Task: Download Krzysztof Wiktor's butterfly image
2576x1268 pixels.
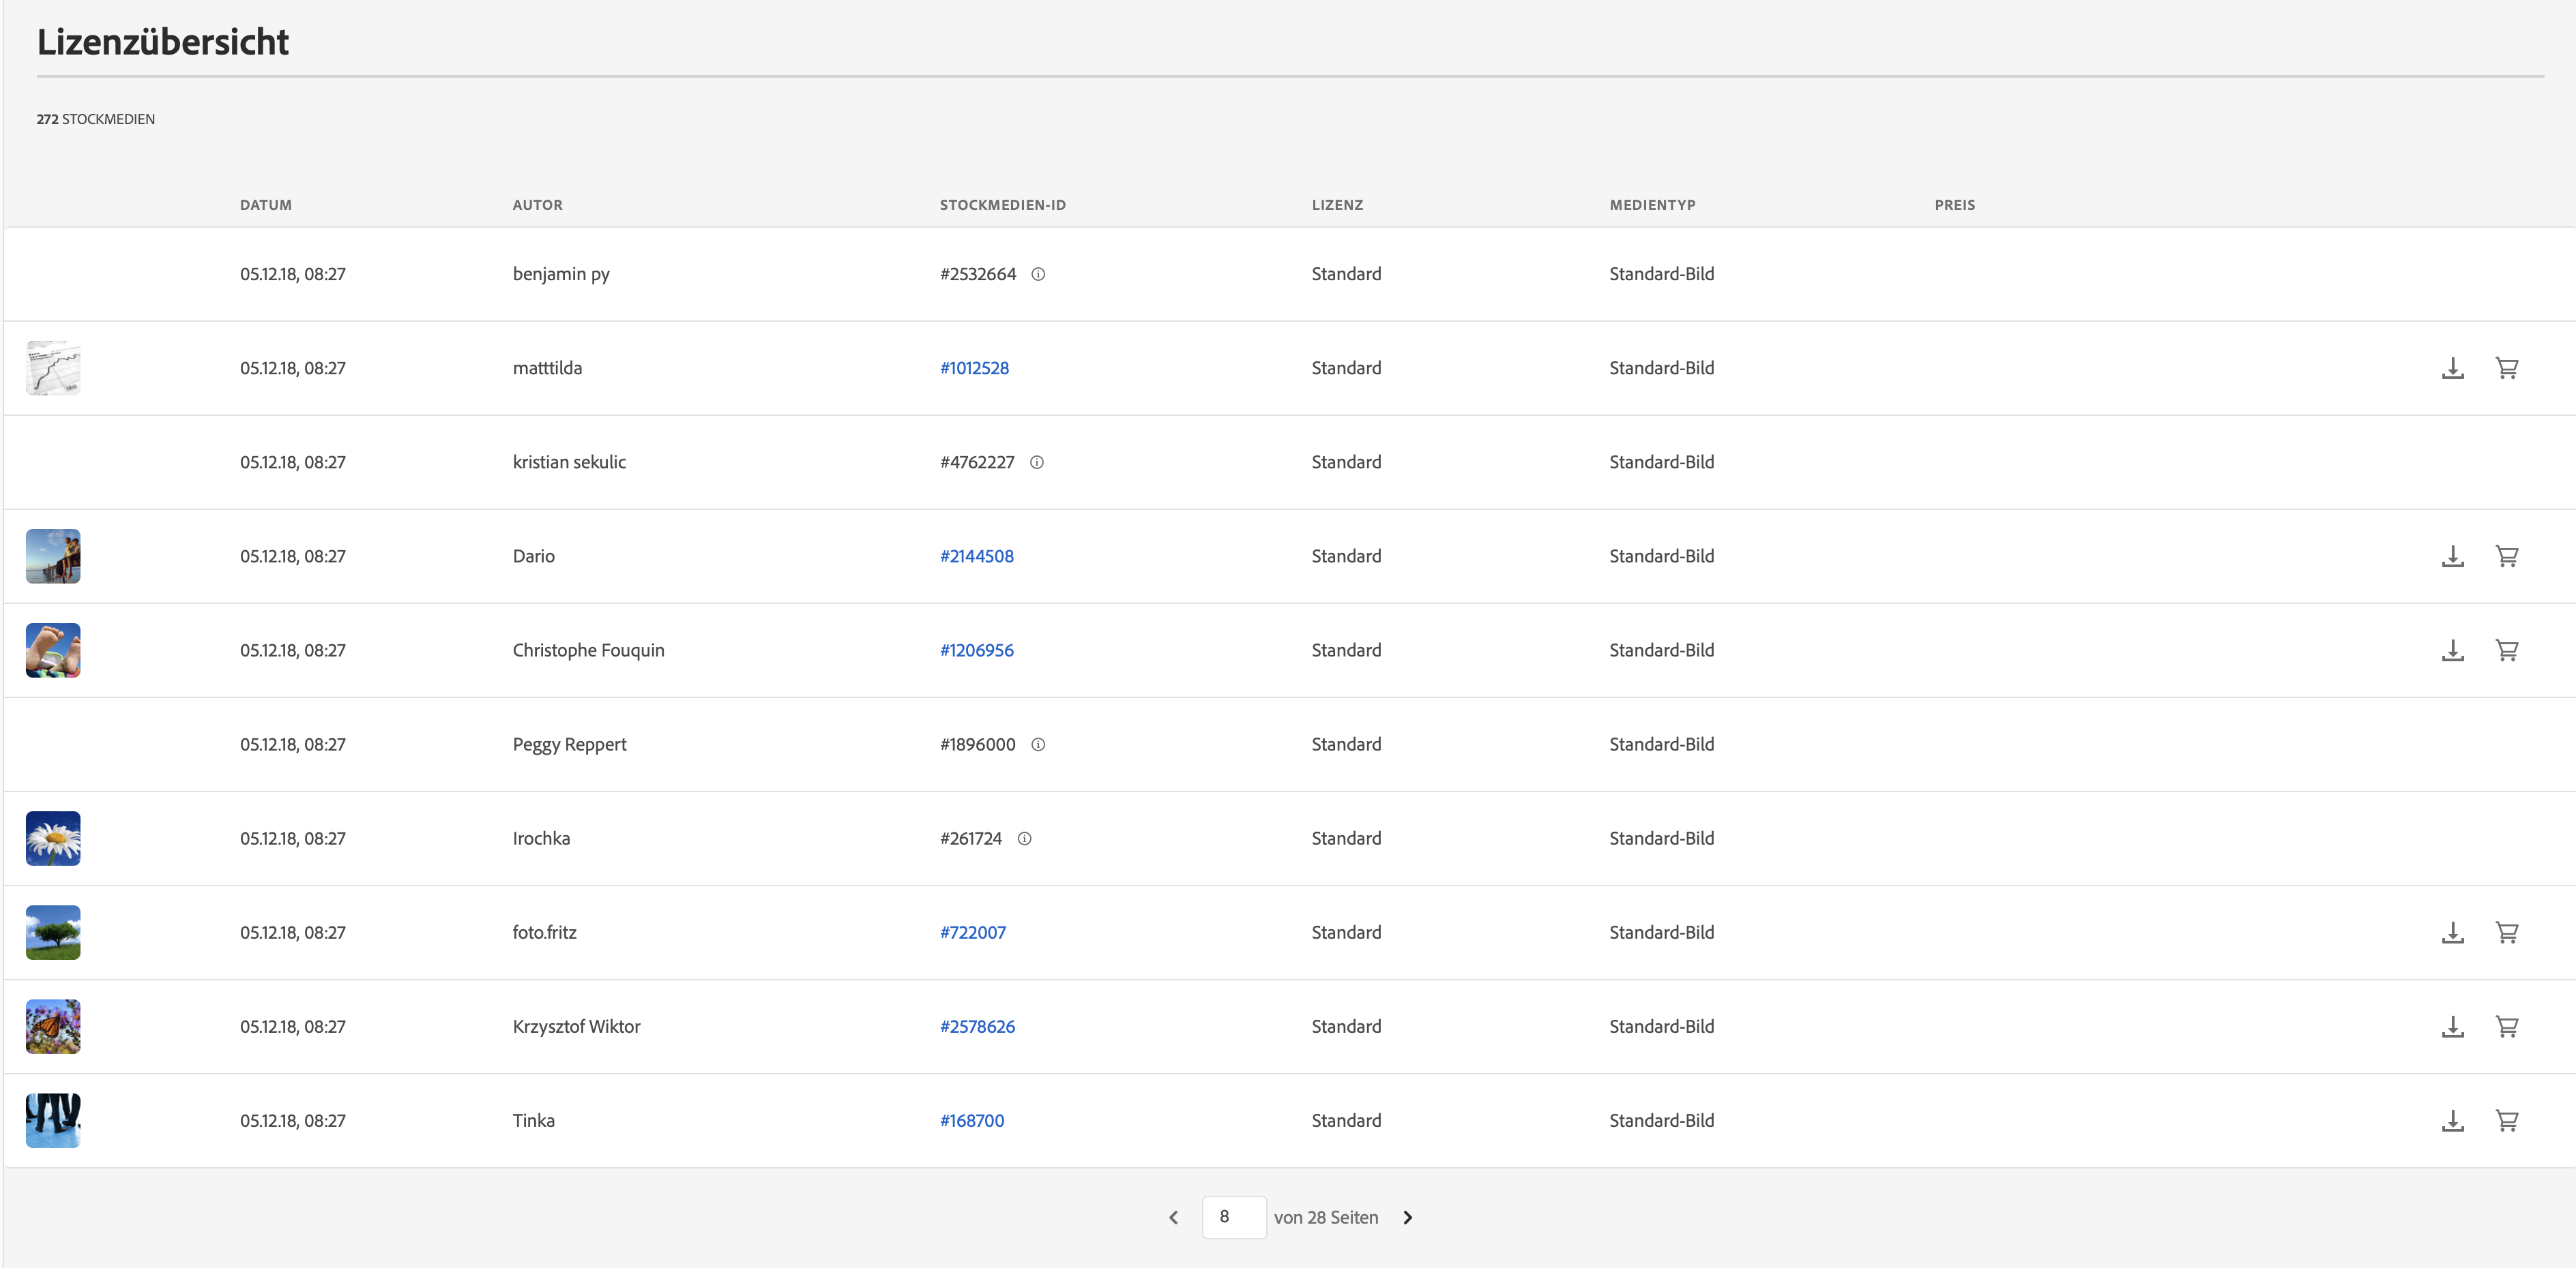Action: 2452,1026
